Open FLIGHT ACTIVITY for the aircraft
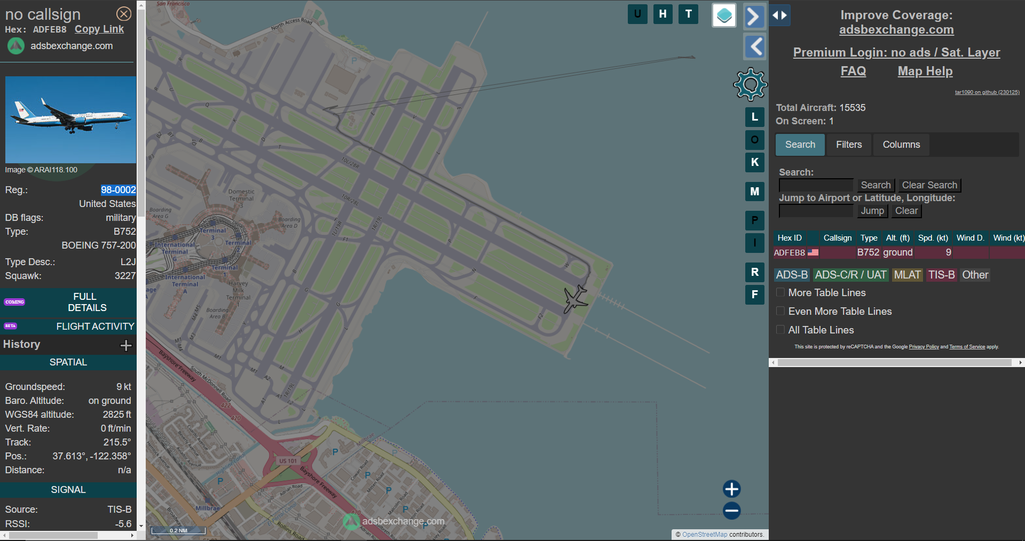Screen dimensions: 1025x541 68,326
